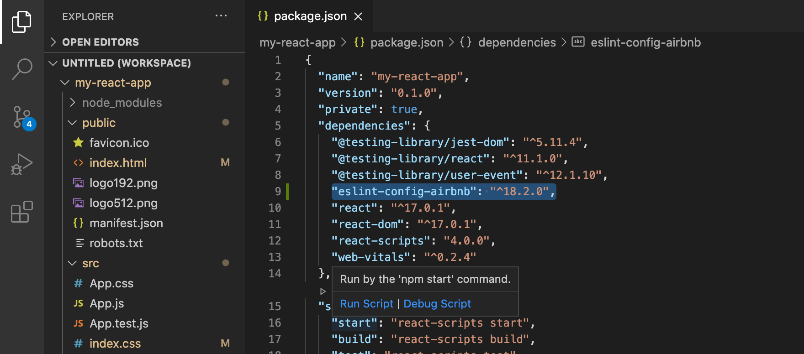Click my-react-app breadcrumb segment
Image resolution: width=804 pixels, height=354 pixels.
[x=297, y=42]
